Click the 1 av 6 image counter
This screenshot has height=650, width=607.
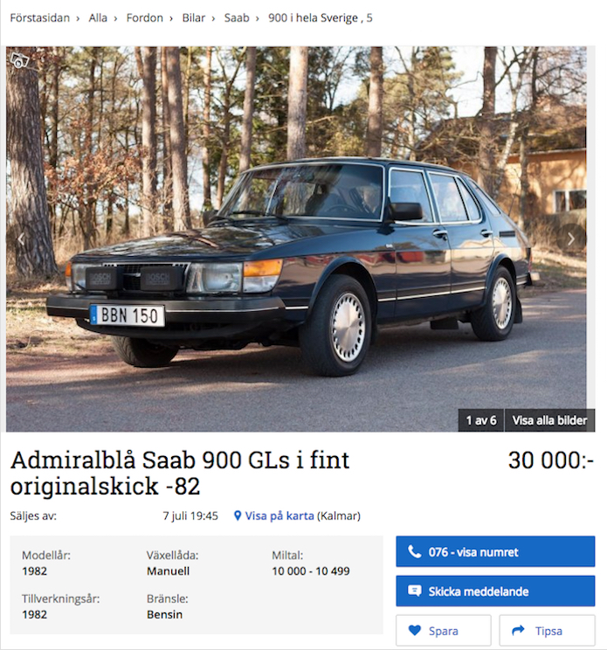tap(481, 420)
